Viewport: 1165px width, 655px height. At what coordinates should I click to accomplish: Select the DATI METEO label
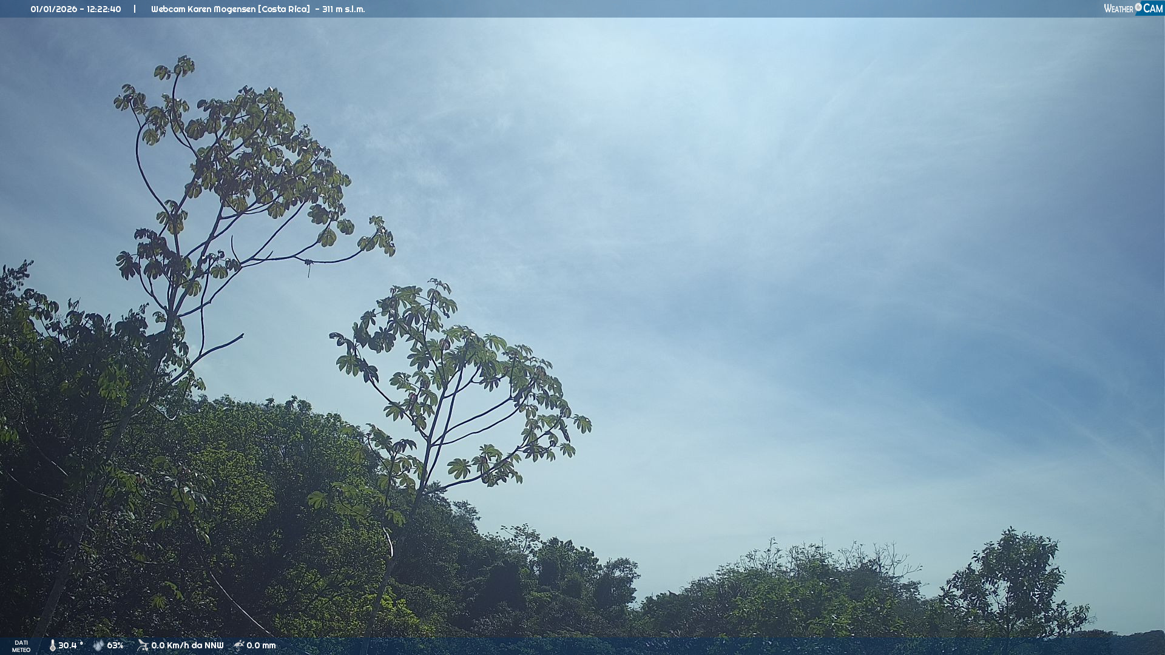(x=21, y=646)
